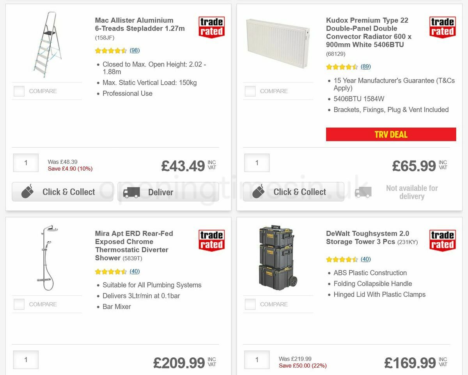Click the TRV DEAL banner
The width and height of the screenshot is (468, 375).
coord(391,134)
